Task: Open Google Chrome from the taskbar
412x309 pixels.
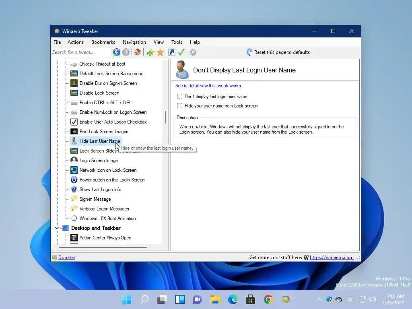Action: click(268, 299)
